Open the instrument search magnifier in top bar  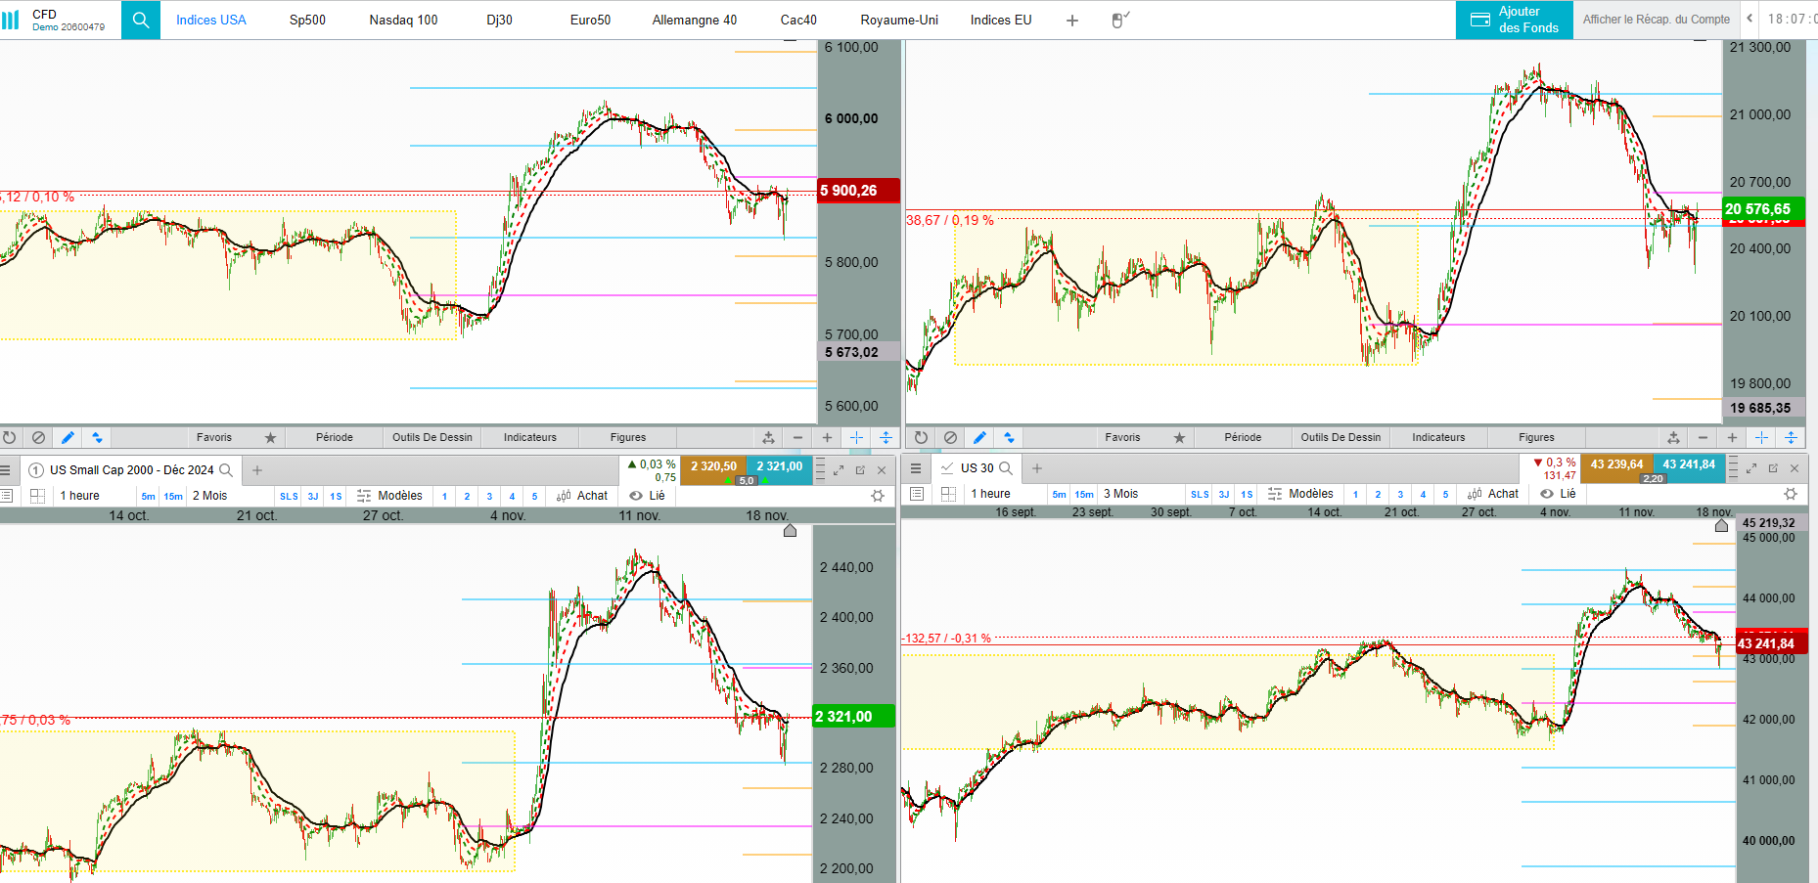141,20
